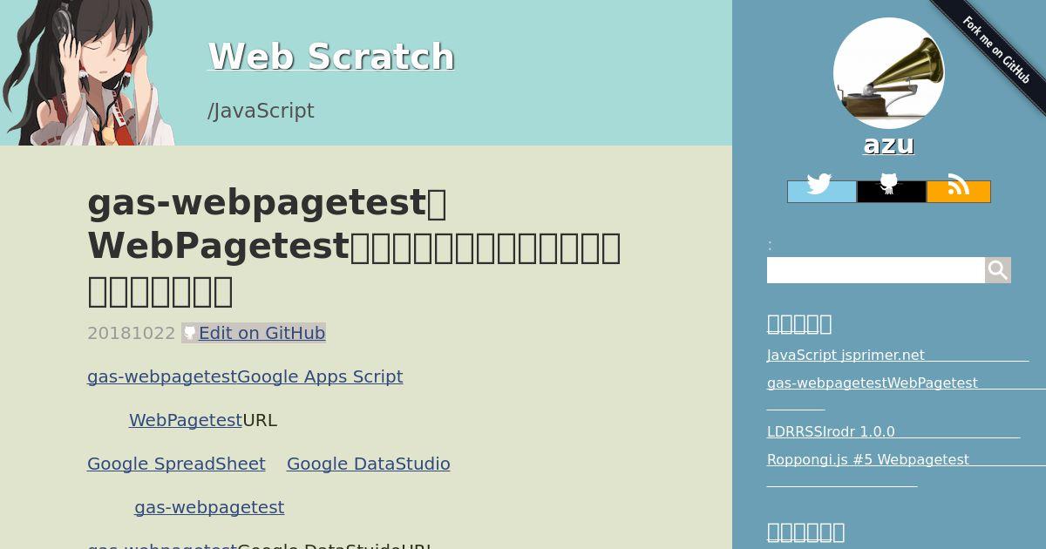Open the Web Scratch site title

[331, 57]
